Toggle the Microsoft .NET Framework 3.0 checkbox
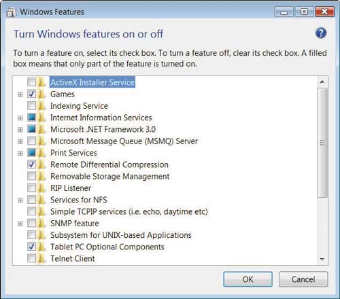Viewport: 340px width, 299px height. (x=31, y=129)
